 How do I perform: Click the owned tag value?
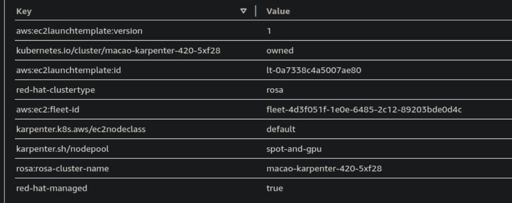[280, 51]
